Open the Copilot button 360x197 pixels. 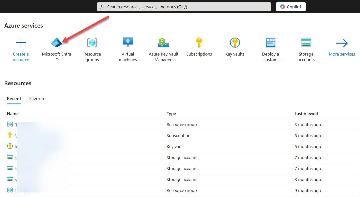tap(291, 7)
